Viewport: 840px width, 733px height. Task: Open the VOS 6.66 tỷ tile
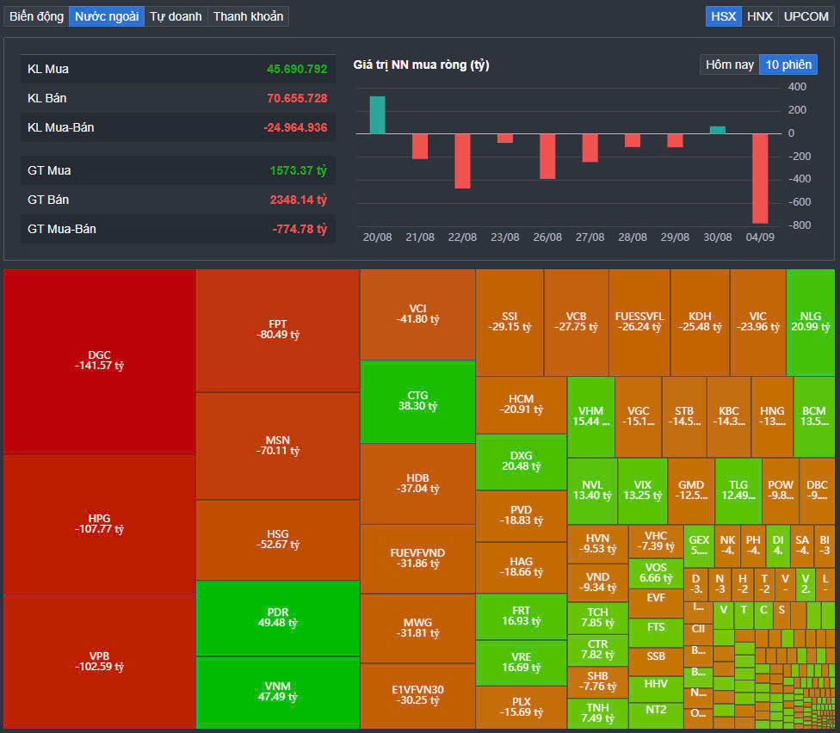656,574
